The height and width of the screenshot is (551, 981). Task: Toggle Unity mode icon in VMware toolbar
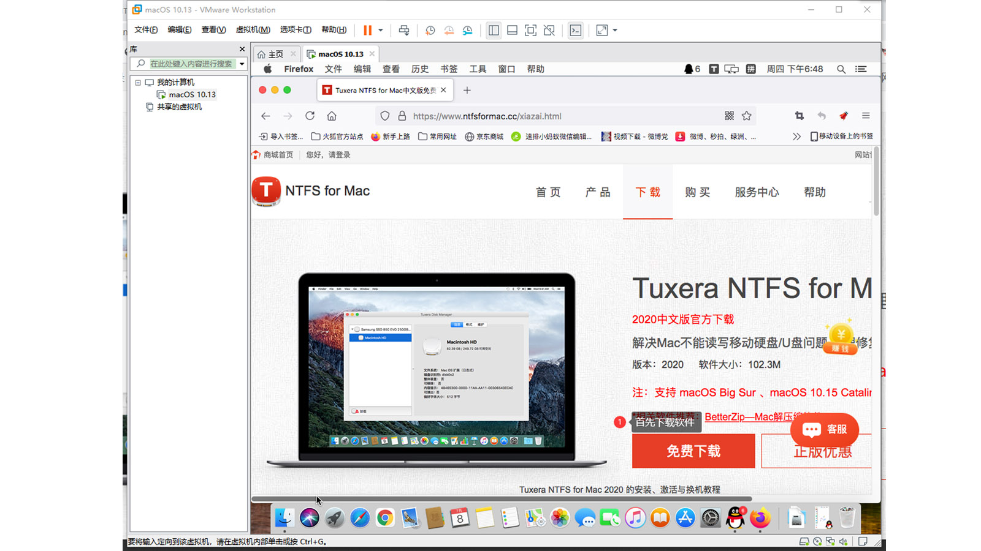coord(549,30)
